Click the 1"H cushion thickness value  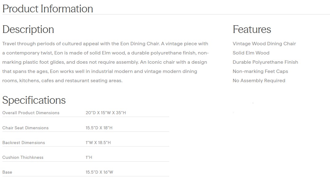tap(89, 157)
